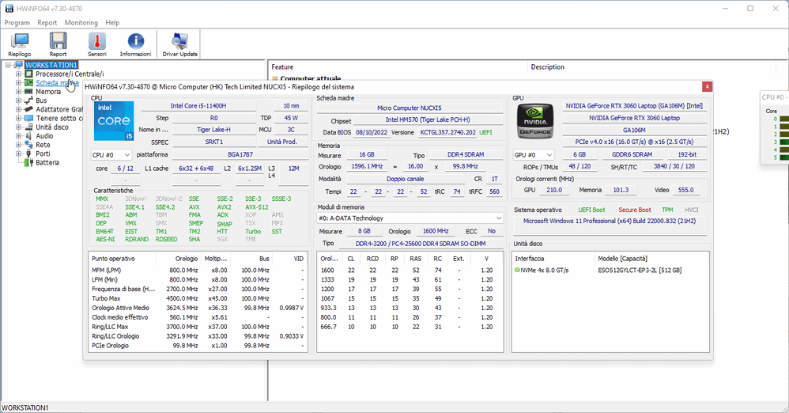This screenshot has width=789, height=413.
Task: Expand the Memoria tree node
Action: pyautogui.click(x=19, y=92)
